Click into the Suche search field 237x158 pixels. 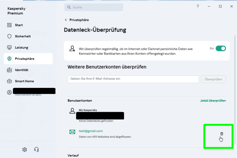coord(94,7)
